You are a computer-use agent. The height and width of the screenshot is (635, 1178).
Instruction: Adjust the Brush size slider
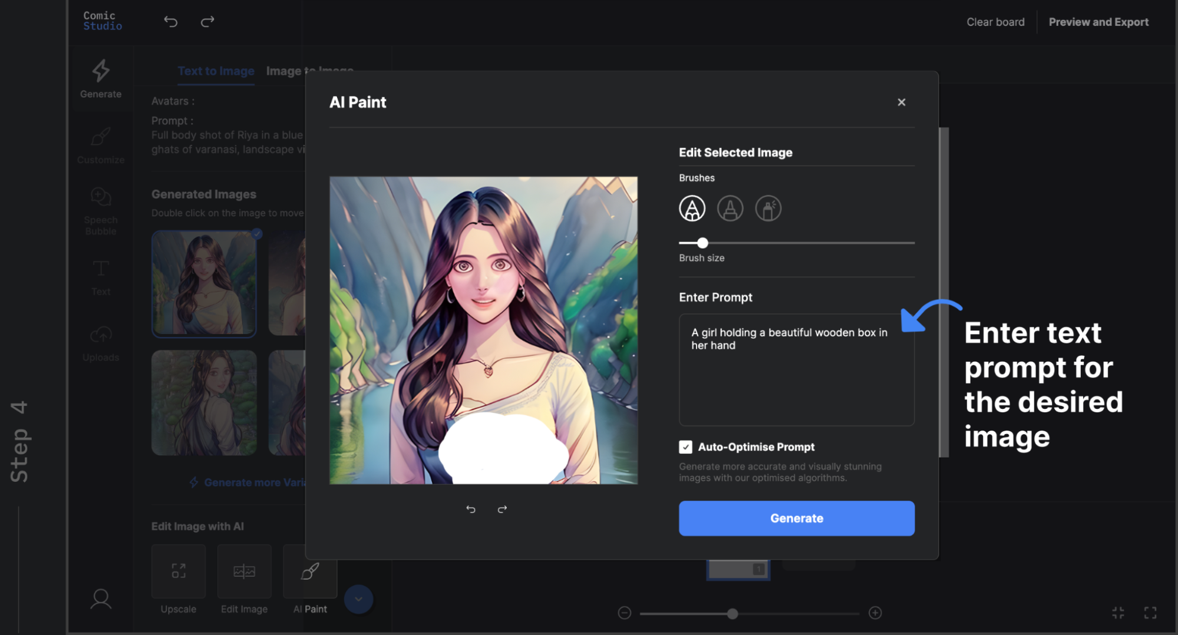(702, 243)
